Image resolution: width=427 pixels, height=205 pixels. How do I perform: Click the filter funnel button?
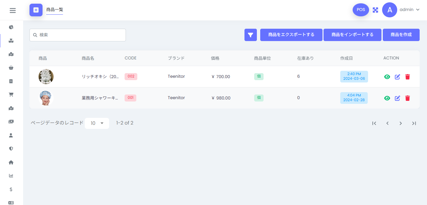(x=251, y=35)
